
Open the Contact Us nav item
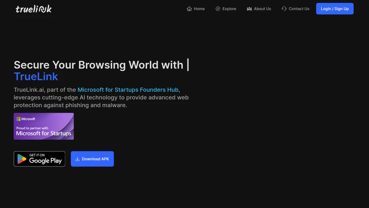(295, 9)
